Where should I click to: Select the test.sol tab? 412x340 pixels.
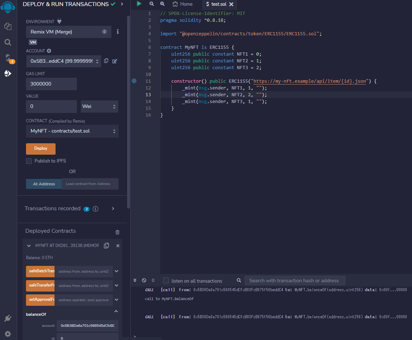(x=217, y=5)
